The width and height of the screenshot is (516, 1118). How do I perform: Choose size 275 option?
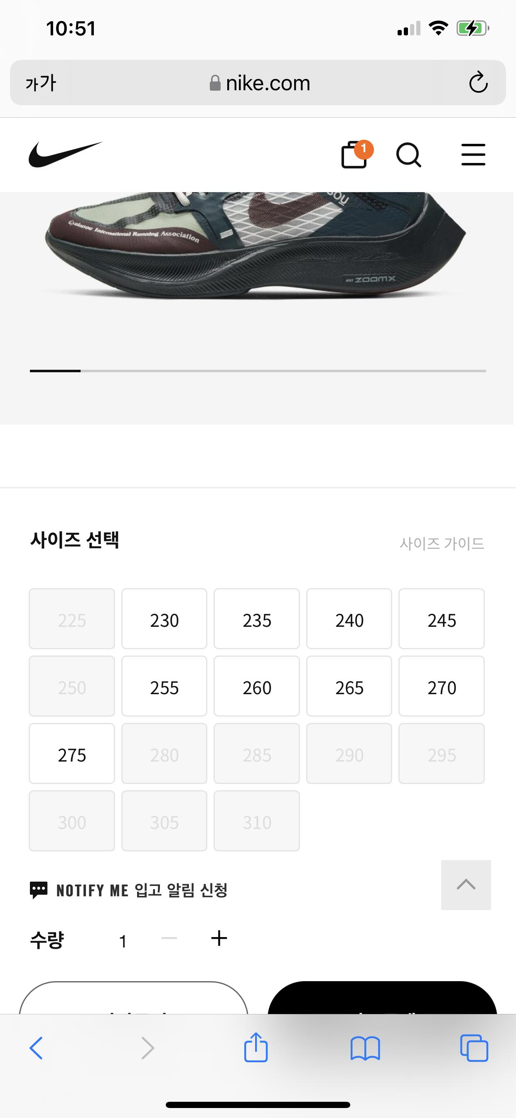click(x=72, y=754)
